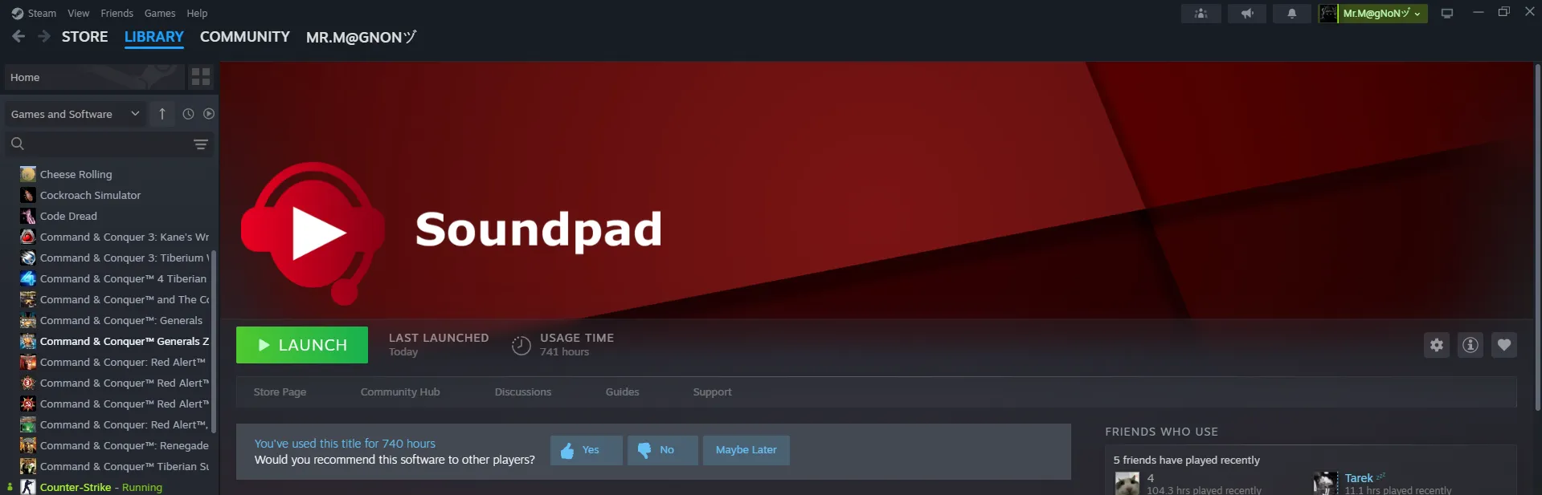1542x495 pixels.
Task: Open the Steam menu
Action: pyautogui.click(x=34, y=14)
